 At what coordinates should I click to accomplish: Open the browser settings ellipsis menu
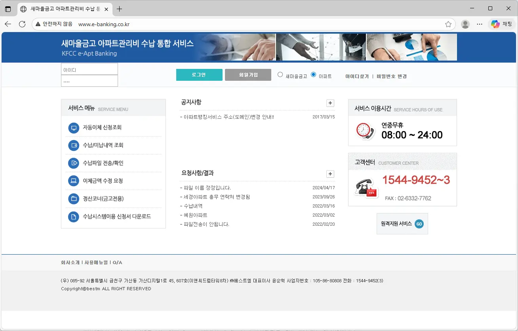[480, 24]
